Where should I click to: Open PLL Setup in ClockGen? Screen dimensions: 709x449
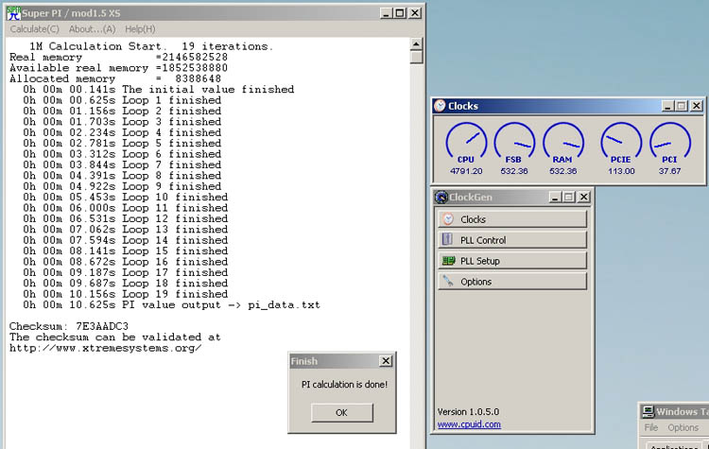[511, 261]
